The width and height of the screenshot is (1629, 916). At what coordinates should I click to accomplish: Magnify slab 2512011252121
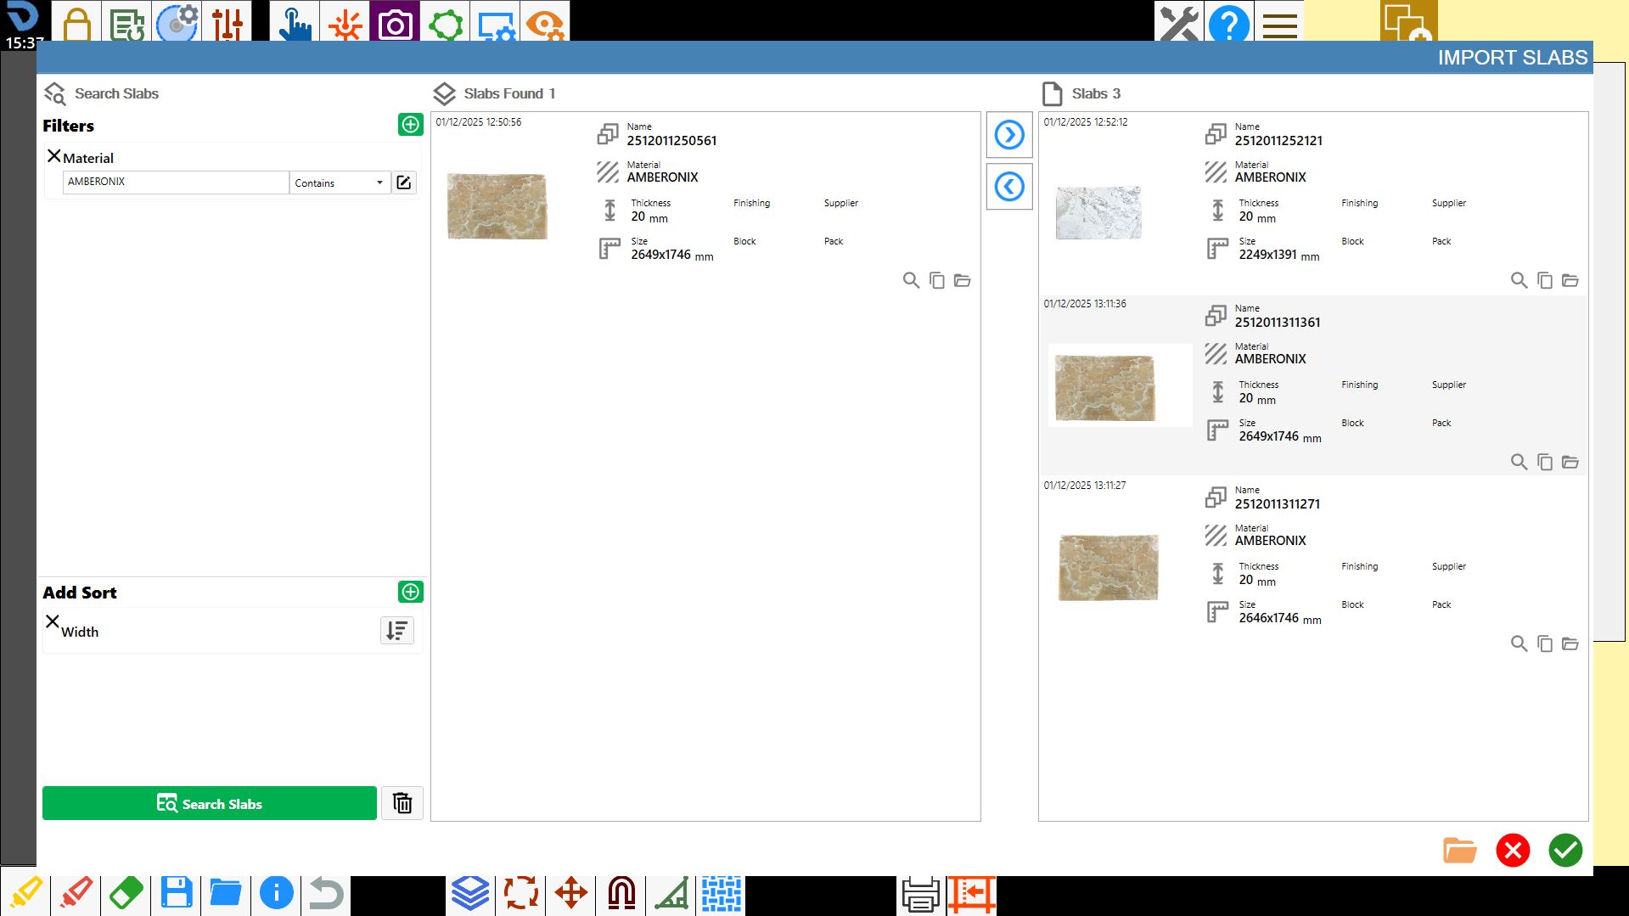1519,280
